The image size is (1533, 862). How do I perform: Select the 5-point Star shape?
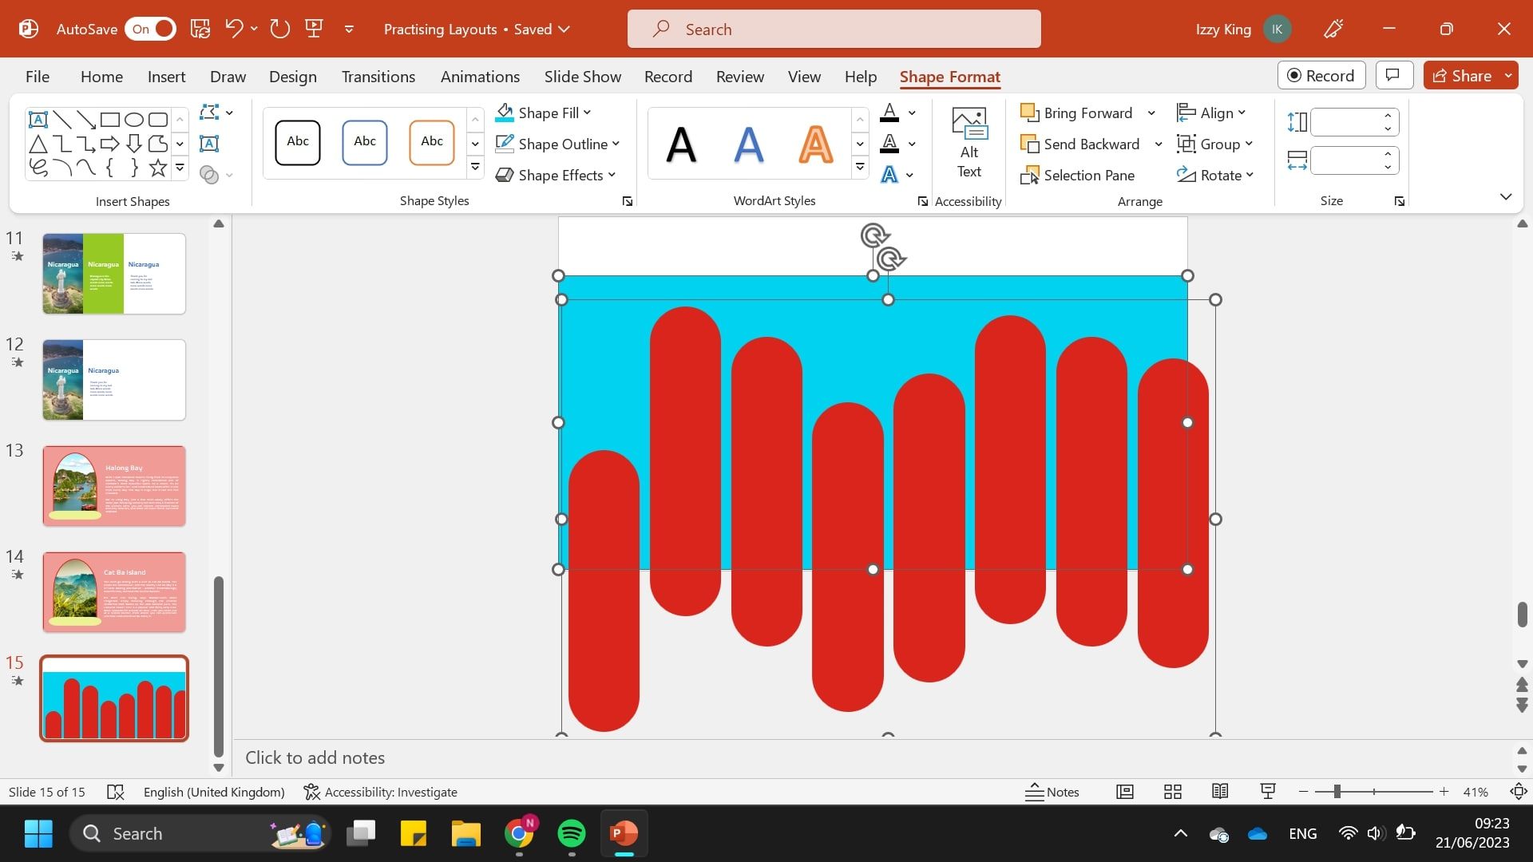(x=158, y=168)
